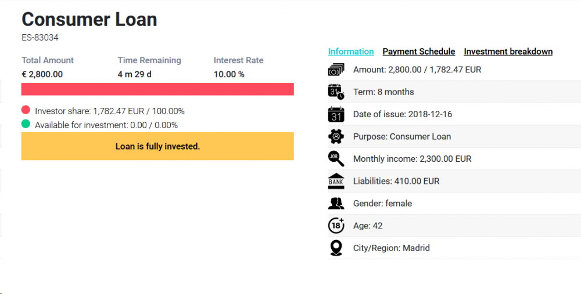Click the calendar clock Term icon
This screenshot has width=581, height=294.
(x=336, y=92)
